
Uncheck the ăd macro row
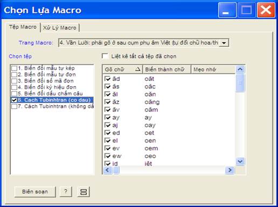click(107, 79)
